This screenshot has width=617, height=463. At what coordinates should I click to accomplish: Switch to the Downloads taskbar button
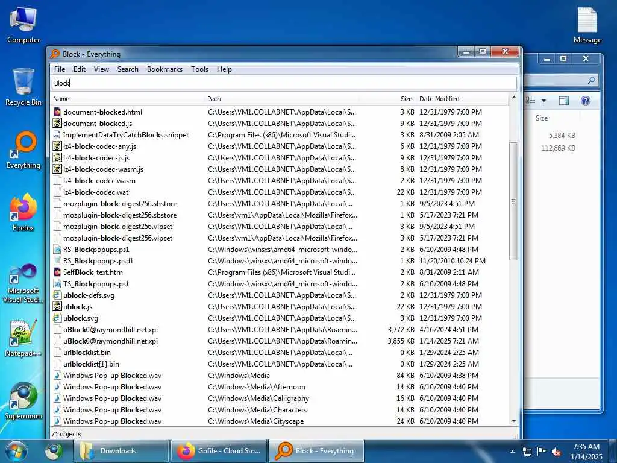[x=122, y=451]
